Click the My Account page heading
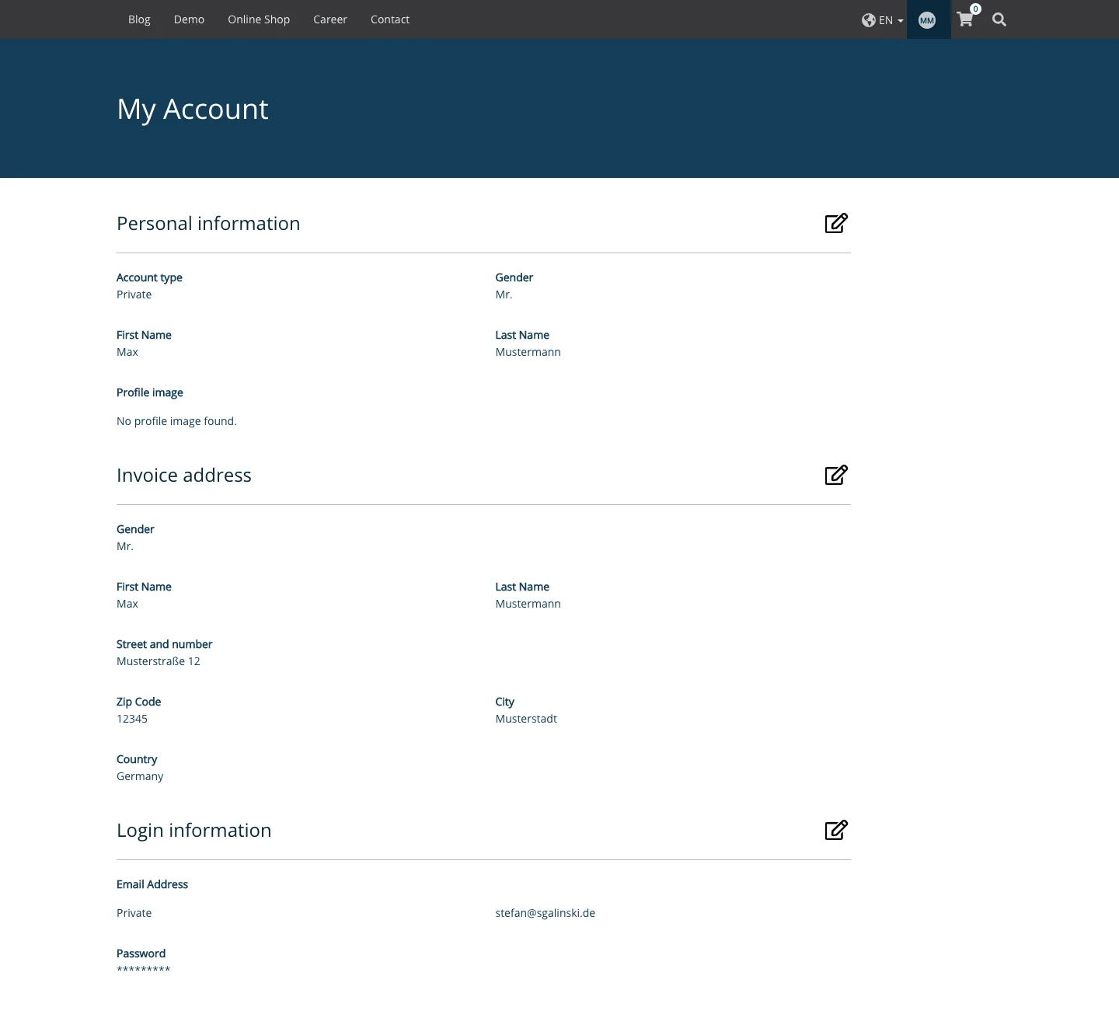 click(192, 109)
